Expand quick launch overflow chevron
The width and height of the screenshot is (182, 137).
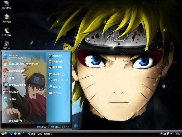[24, 133]
